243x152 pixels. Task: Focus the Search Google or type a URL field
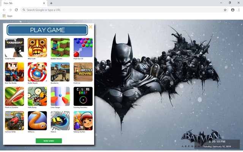pyautogui.click(x=124, y=10)
